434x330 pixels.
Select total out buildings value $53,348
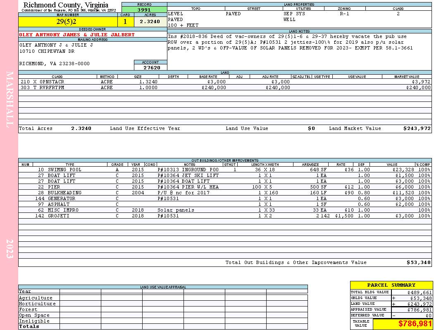pos(418,263)
